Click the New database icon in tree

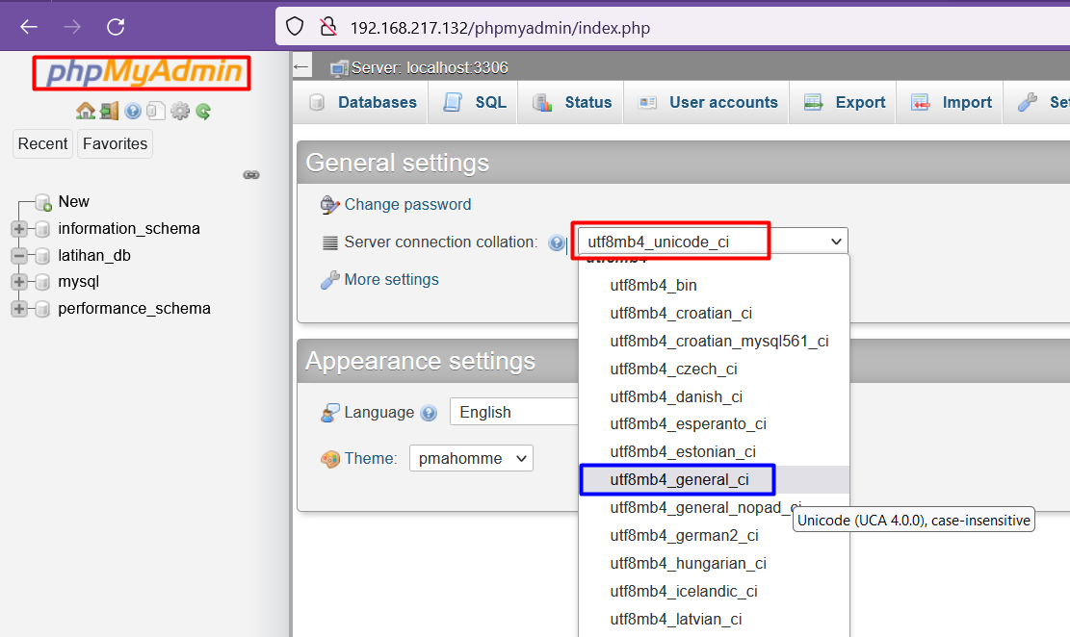[43, 202]
